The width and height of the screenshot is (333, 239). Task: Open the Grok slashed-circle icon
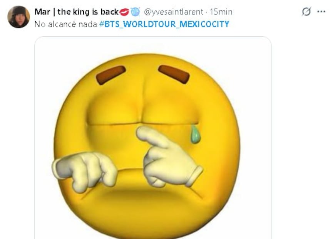pyautogui.click(x=306, y=12)
